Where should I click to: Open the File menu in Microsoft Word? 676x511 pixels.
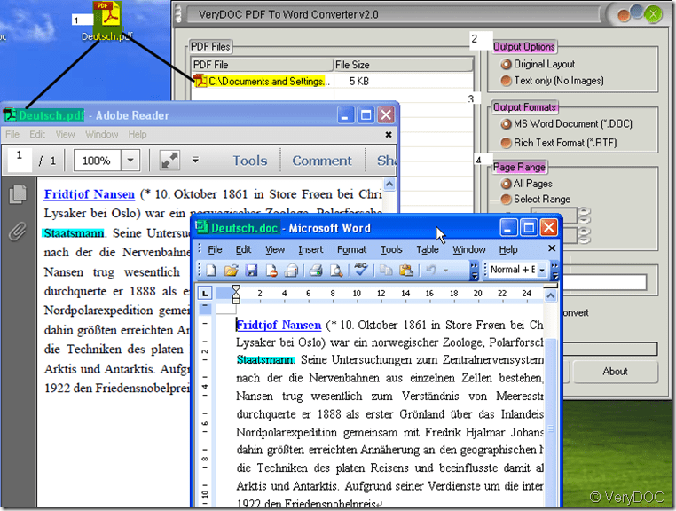click(215, 249)
